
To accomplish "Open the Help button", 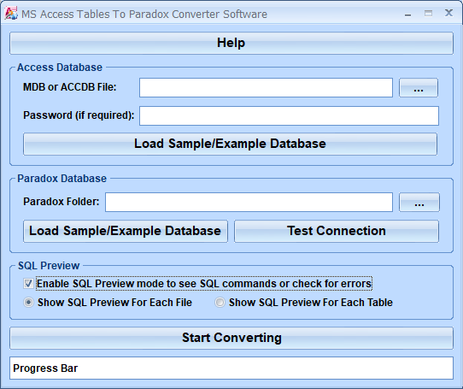I will pyautogui.click(x=231, y=43).
